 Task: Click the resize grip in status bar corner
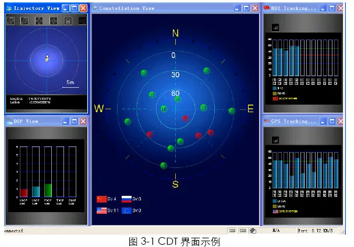[x=343, y=232]
